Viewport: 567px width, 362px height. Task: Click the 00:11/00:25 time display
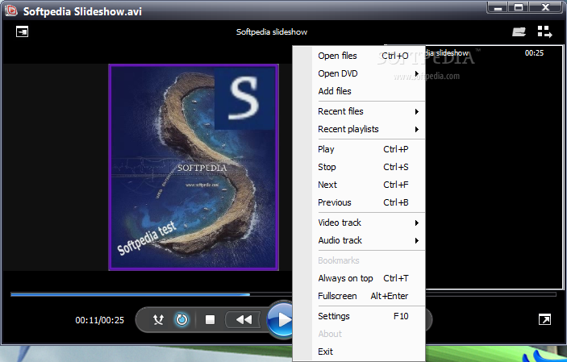pyautogui.click(x=100, y=320)
